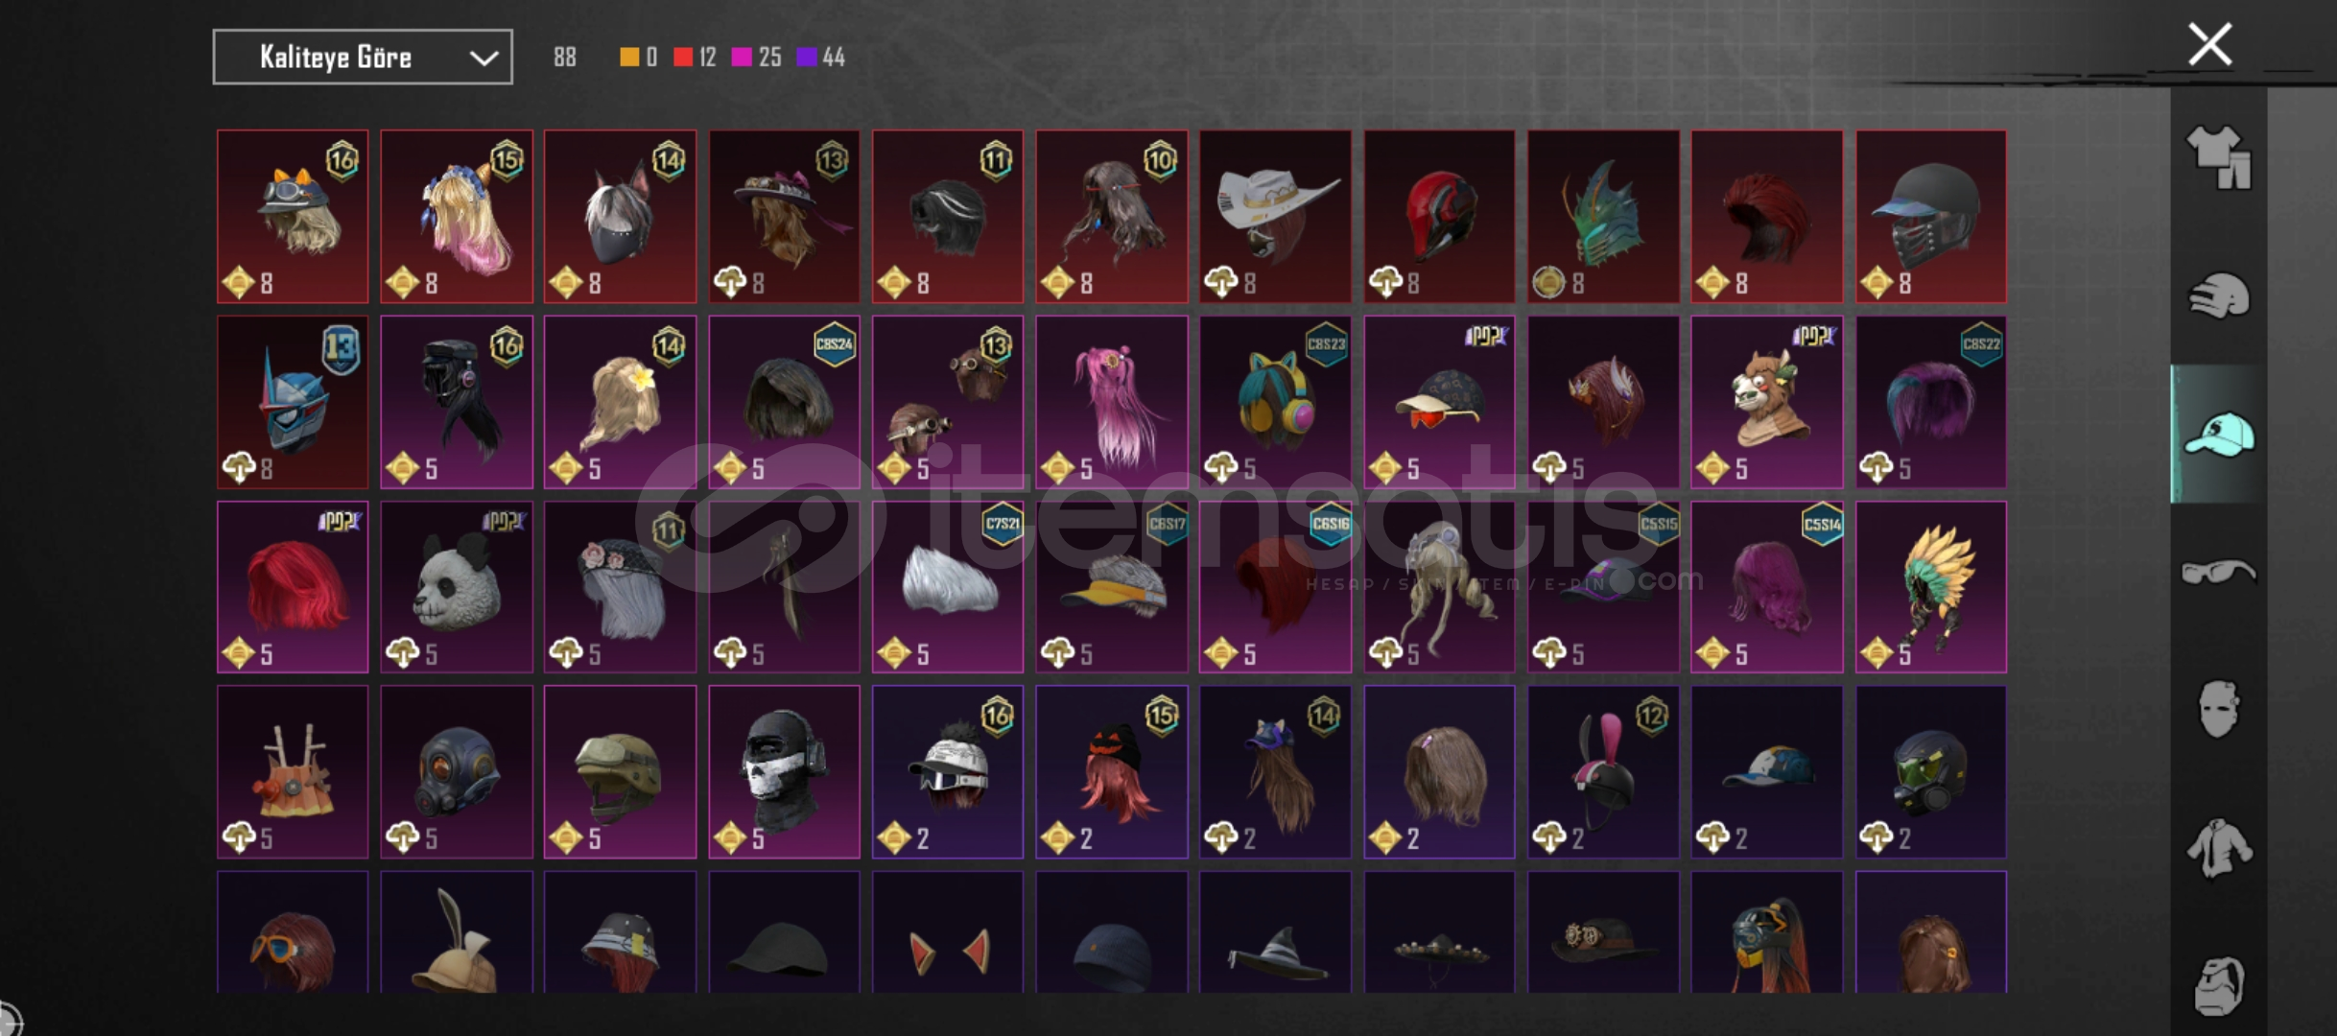The height and width of the screenshot is (1036, 2337).
Task: Select the skull balaclava with headset
Action: (784, 772)
